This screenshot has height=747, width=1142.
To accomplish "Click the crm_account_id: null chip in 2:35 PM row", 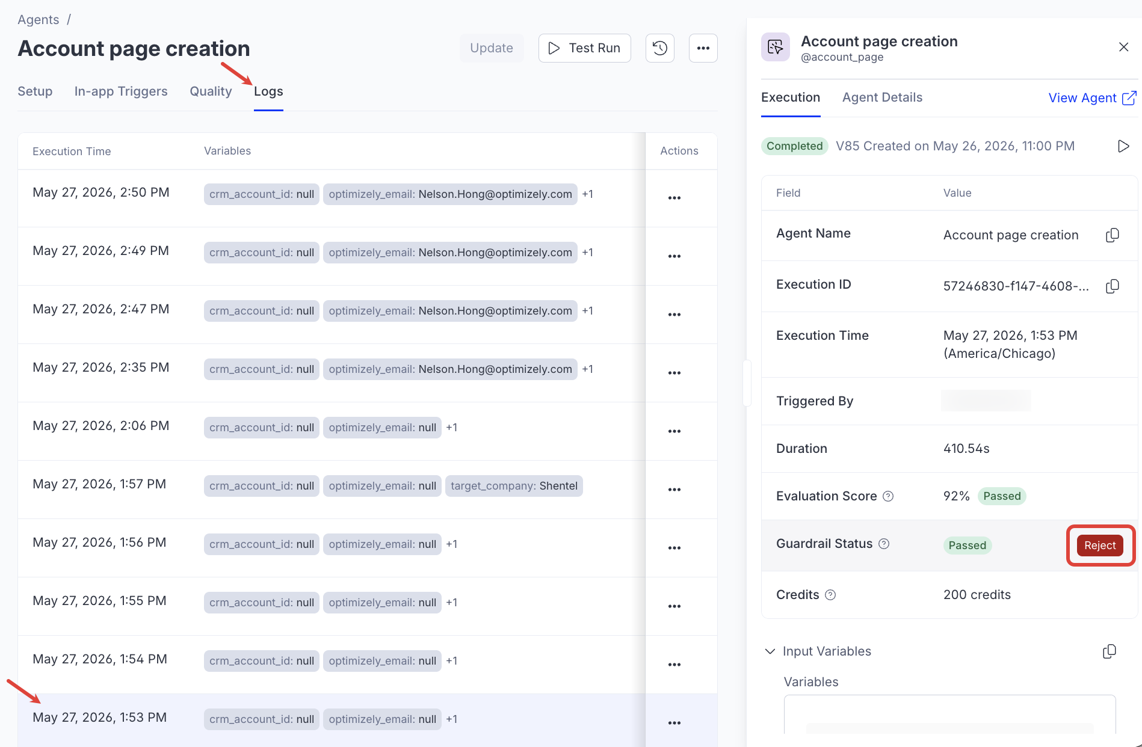I will (x=262, y=369).
